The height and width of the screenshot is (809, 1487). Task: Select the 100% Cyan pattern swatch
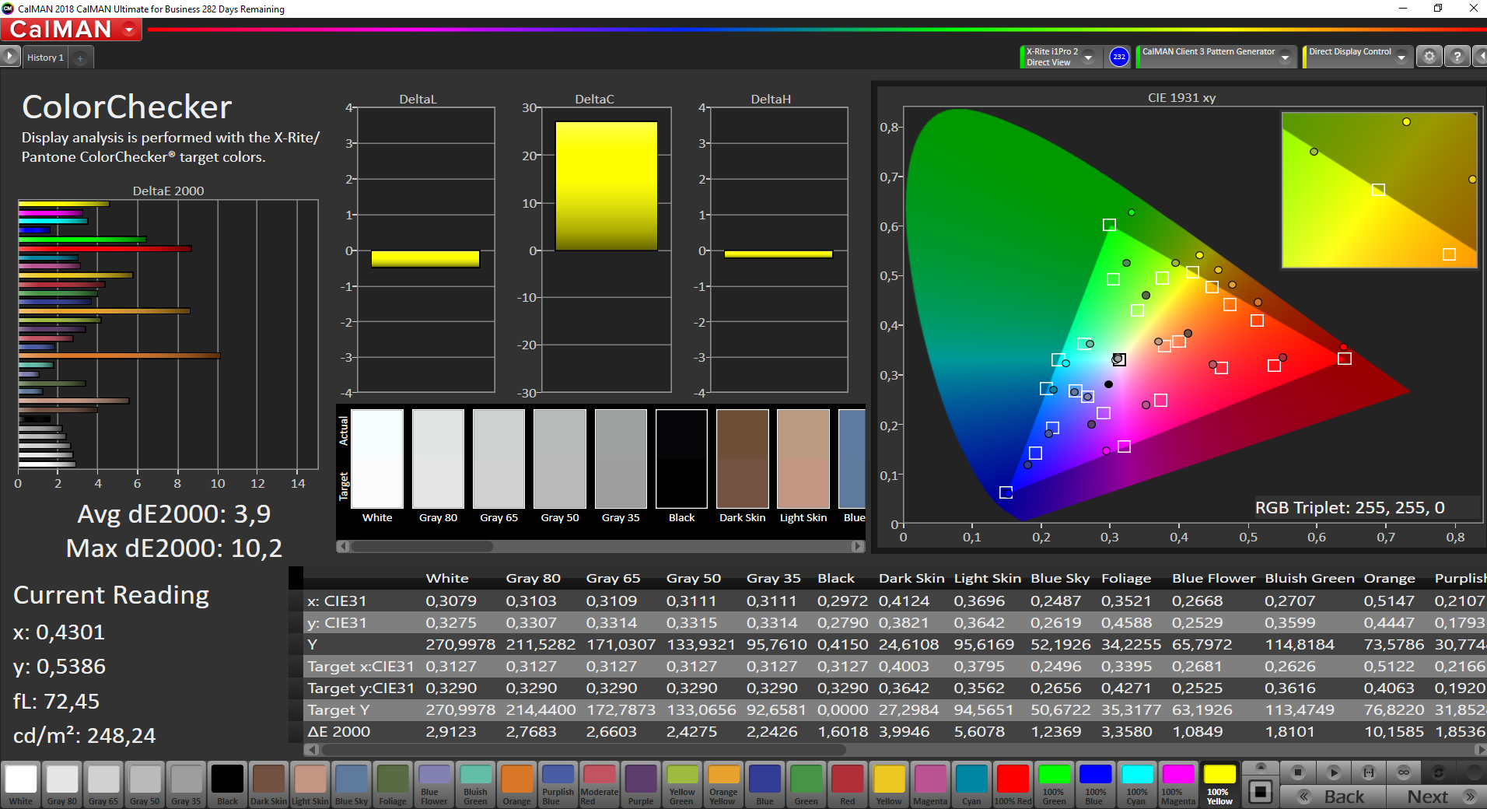[1136, 784]
